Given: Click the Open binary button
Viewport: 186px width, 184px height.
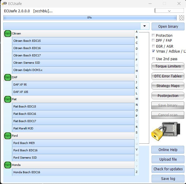Looking at the screenshot, I should 168,27.
